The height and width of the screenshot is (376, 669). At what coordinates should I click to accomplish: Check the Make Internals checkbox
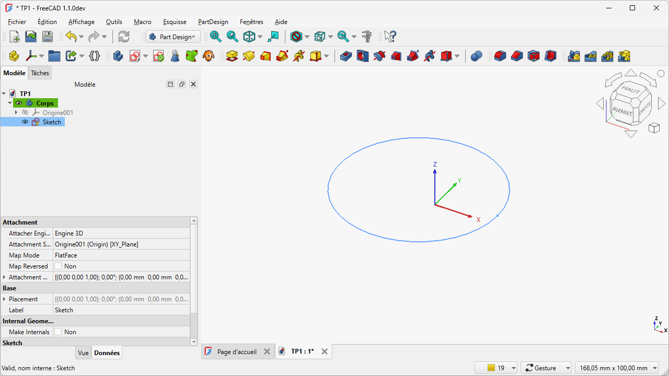(x=59, y=332)
